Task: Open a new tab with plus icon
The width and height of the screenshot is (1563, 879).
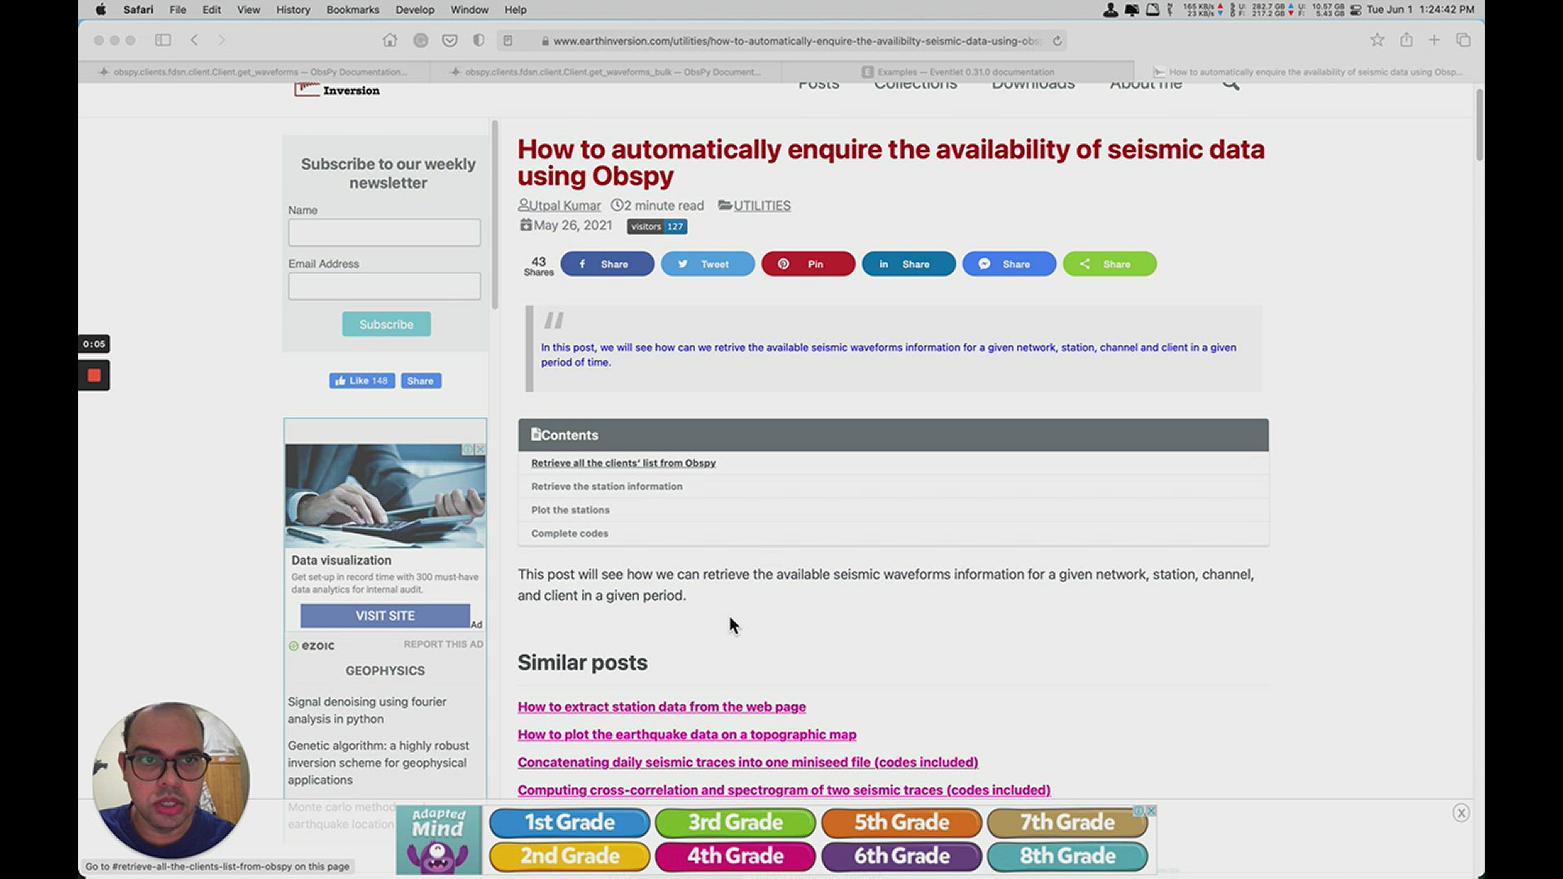Action: [x=1434, y=40]
